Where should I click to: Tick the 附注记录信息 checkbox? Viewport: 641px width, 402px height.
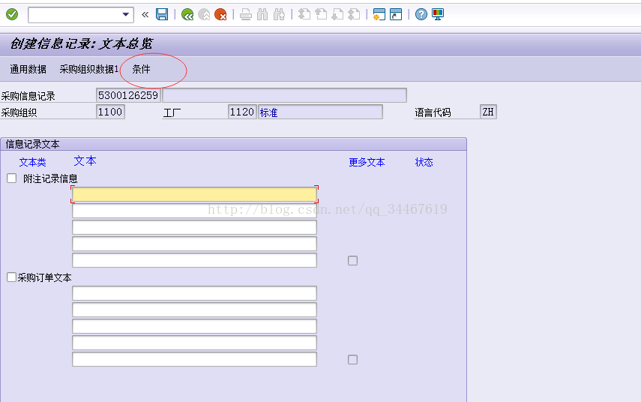click(12, 178)
